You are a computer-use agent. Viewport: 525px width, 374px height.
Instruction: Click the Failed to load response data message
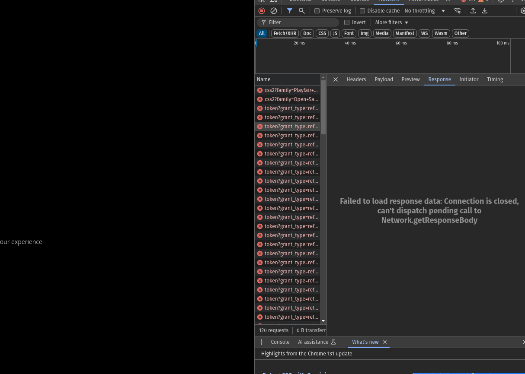429,211
